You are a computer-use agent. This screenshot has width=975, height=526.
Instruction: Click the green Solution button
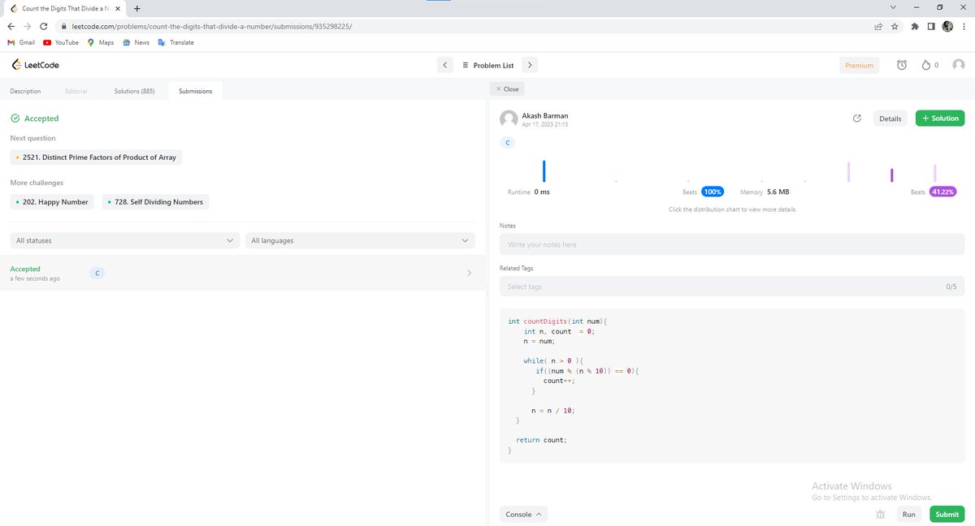[940, 119]
